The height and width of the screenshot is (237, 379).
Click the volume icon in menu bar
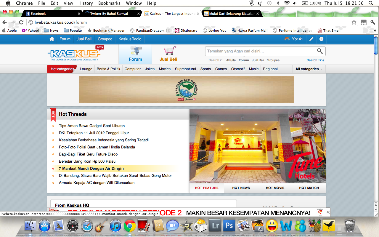click(x=295, y=3)
